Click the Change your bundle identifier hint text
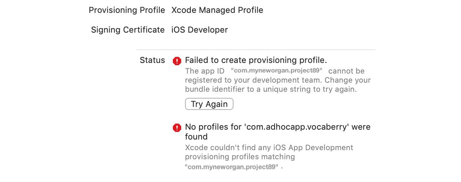 278,85
